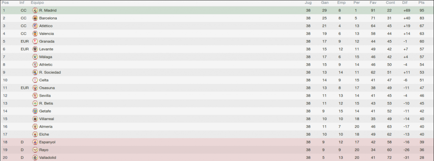Click the Granada club crest icon
Viewport: 434px width, 161px height.
[x=35, y=41]
